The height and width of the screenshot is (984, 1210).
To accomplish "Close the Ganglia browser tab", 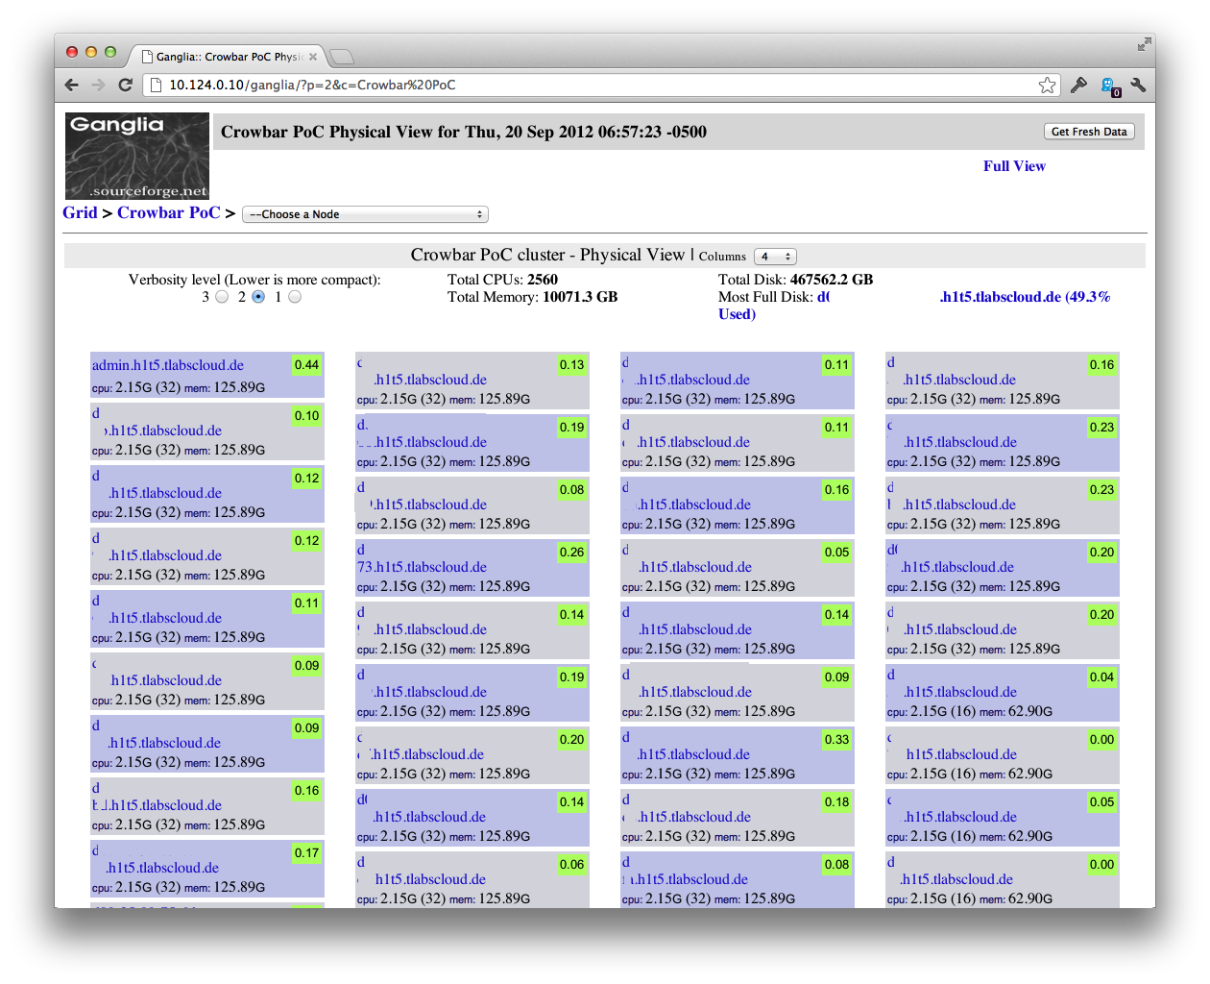I will tap(313, 57).
